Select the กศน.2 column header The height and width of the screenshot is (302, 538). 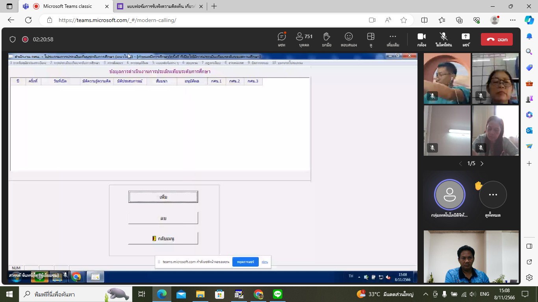point(235,81)
